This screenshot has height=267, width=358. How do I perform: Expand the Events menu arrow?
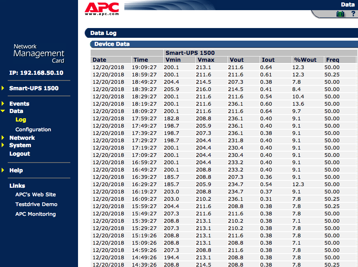(3, 104)
